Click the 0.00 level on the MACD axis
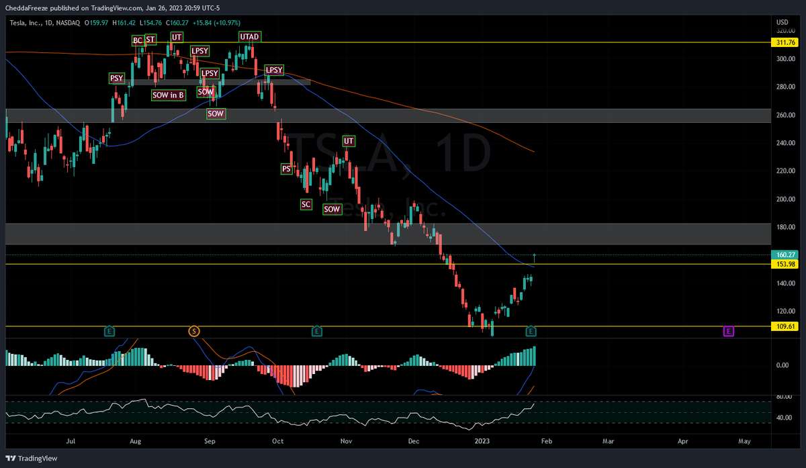This screenshot has width=806, height=468. pos(782,365)
